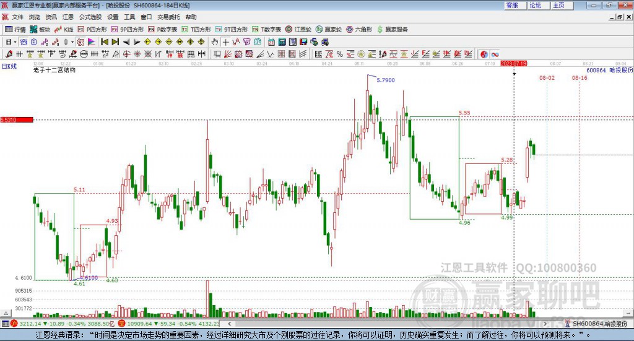This screenshot has width=634, height=341.
Task: Click Shenzhen index 10909.64 status entry
Action: pyautogui.click(x=168, y=324)
